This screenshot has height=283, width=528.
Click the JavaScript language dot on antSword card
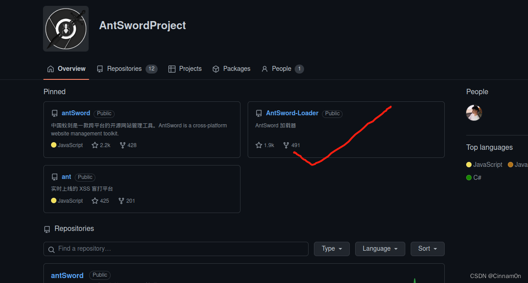pos(54,145)
